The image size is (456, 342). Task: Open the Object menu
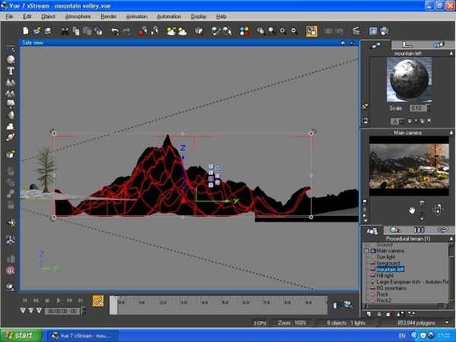pos(49,17)
